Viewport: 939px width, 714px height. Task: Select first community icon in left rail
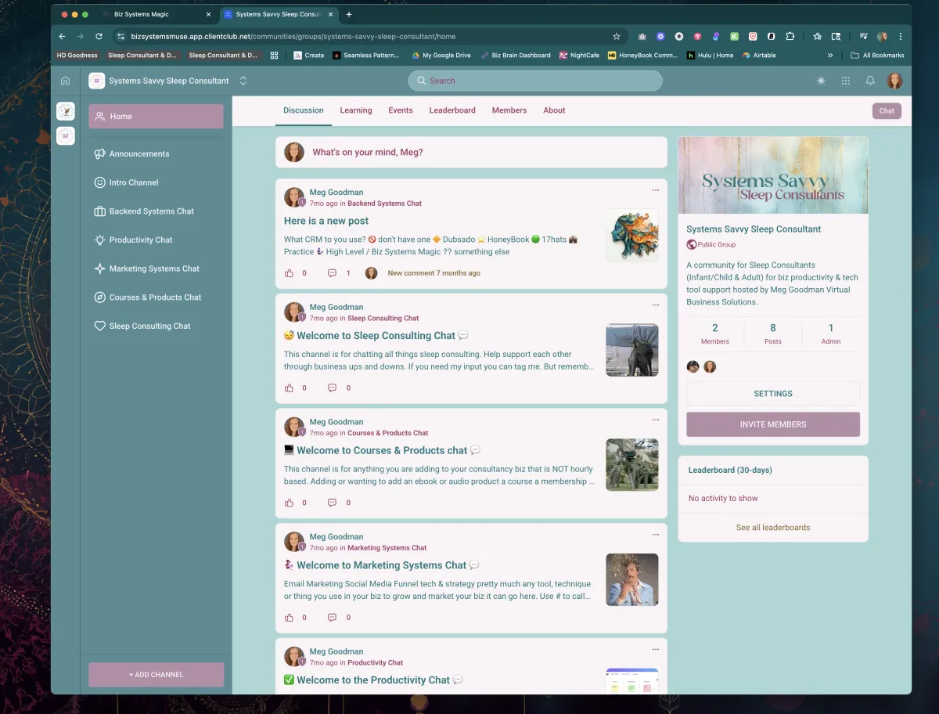coord(66,111)
